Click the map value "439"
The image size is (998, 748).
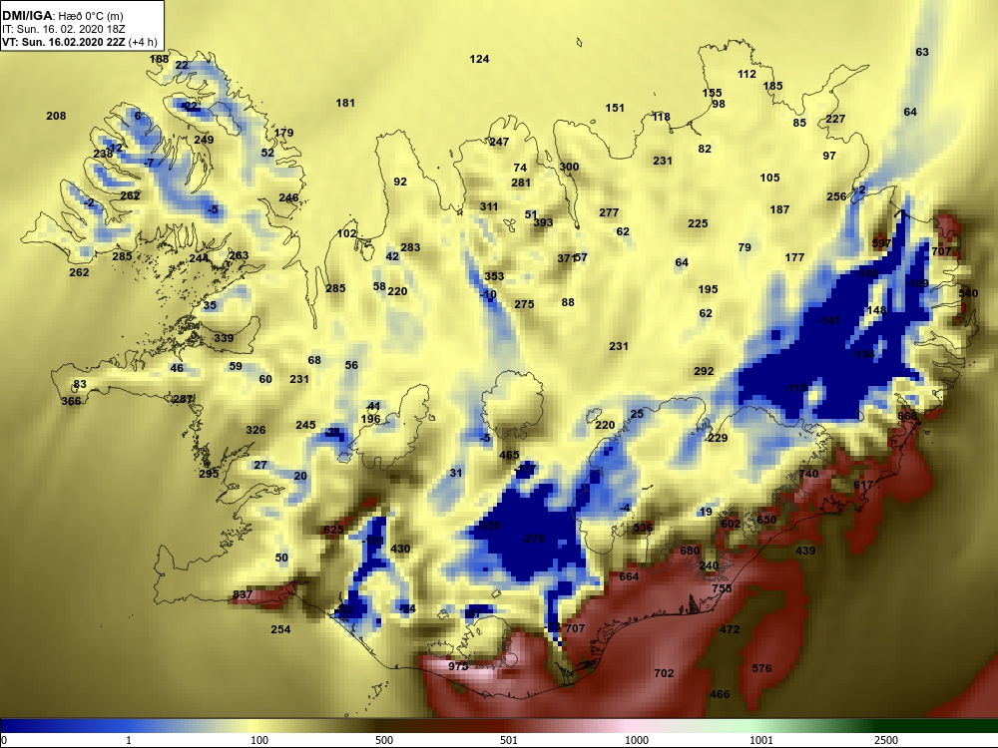coord(805,551)
